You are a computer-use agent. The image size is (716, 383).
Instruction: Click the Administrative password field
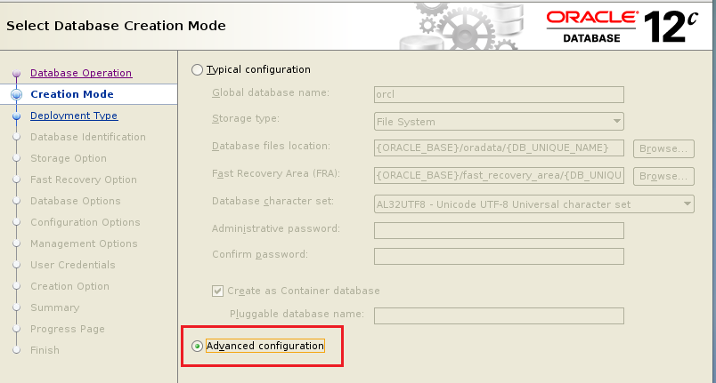coord(499,230)
